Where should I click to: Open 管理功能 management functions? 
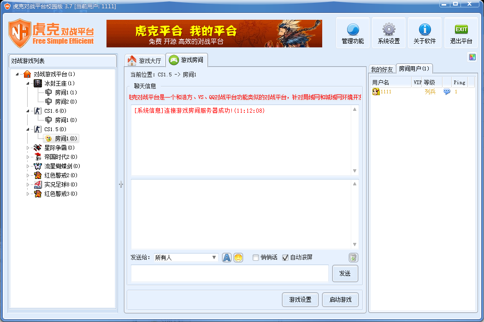353,33
